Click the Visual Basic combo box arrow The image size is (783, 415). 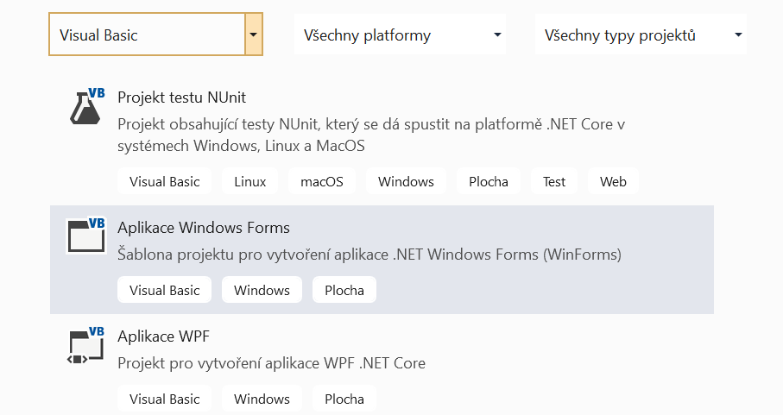[254, 35]
